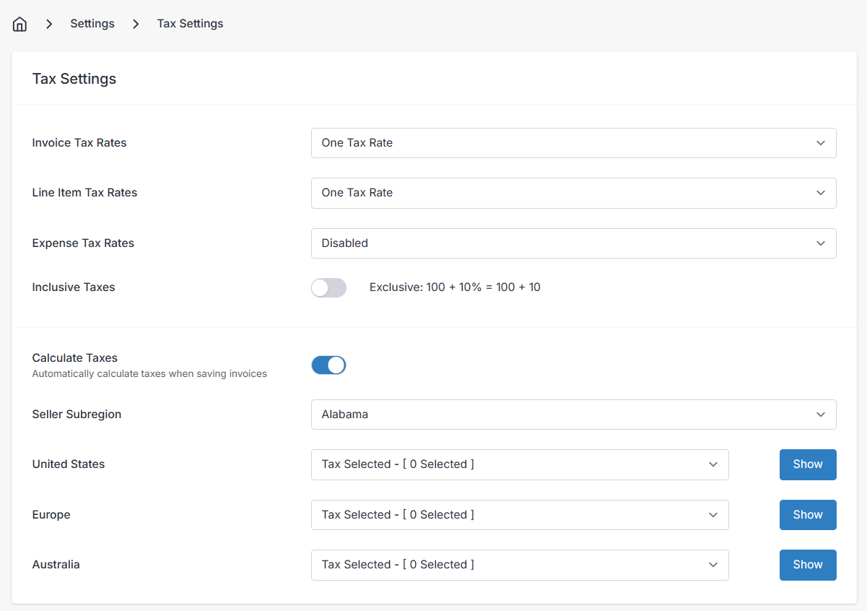Click the home icon in breadcrumb

tap(19, 24)
